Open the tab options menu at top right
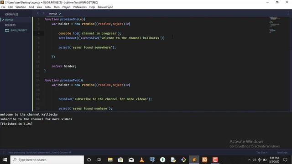 click(x=288, y=13)
